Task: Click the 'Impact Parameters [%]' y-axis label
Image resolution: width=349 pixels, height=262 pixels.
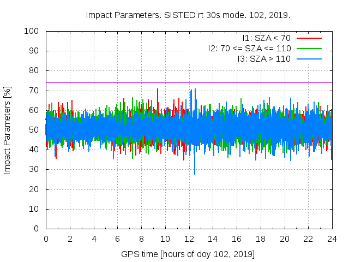Action: 8,130
